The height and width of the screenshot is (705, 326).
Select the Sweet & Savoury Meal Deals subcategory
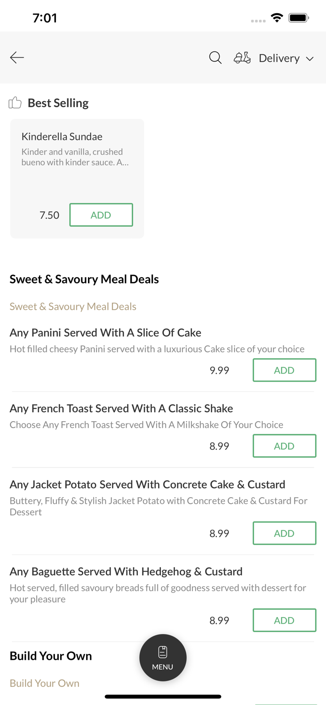tap(73, 306)
